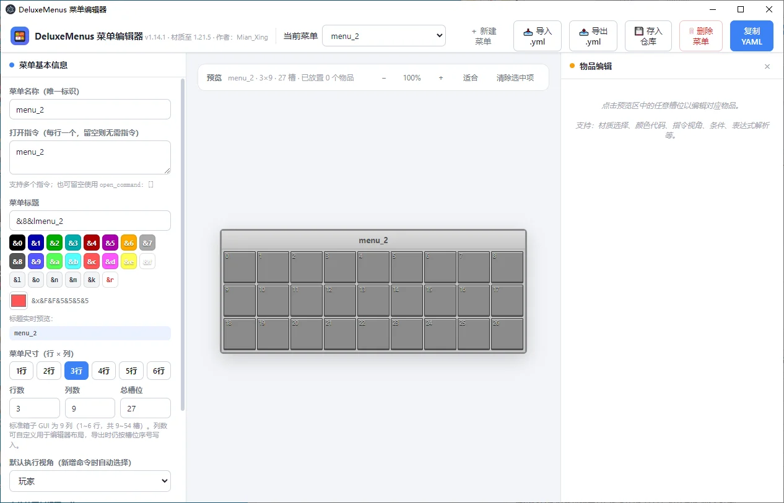This screenshot has width=784, height=503.
Task: Insert the &n underline format code
Action: [54, 280]
